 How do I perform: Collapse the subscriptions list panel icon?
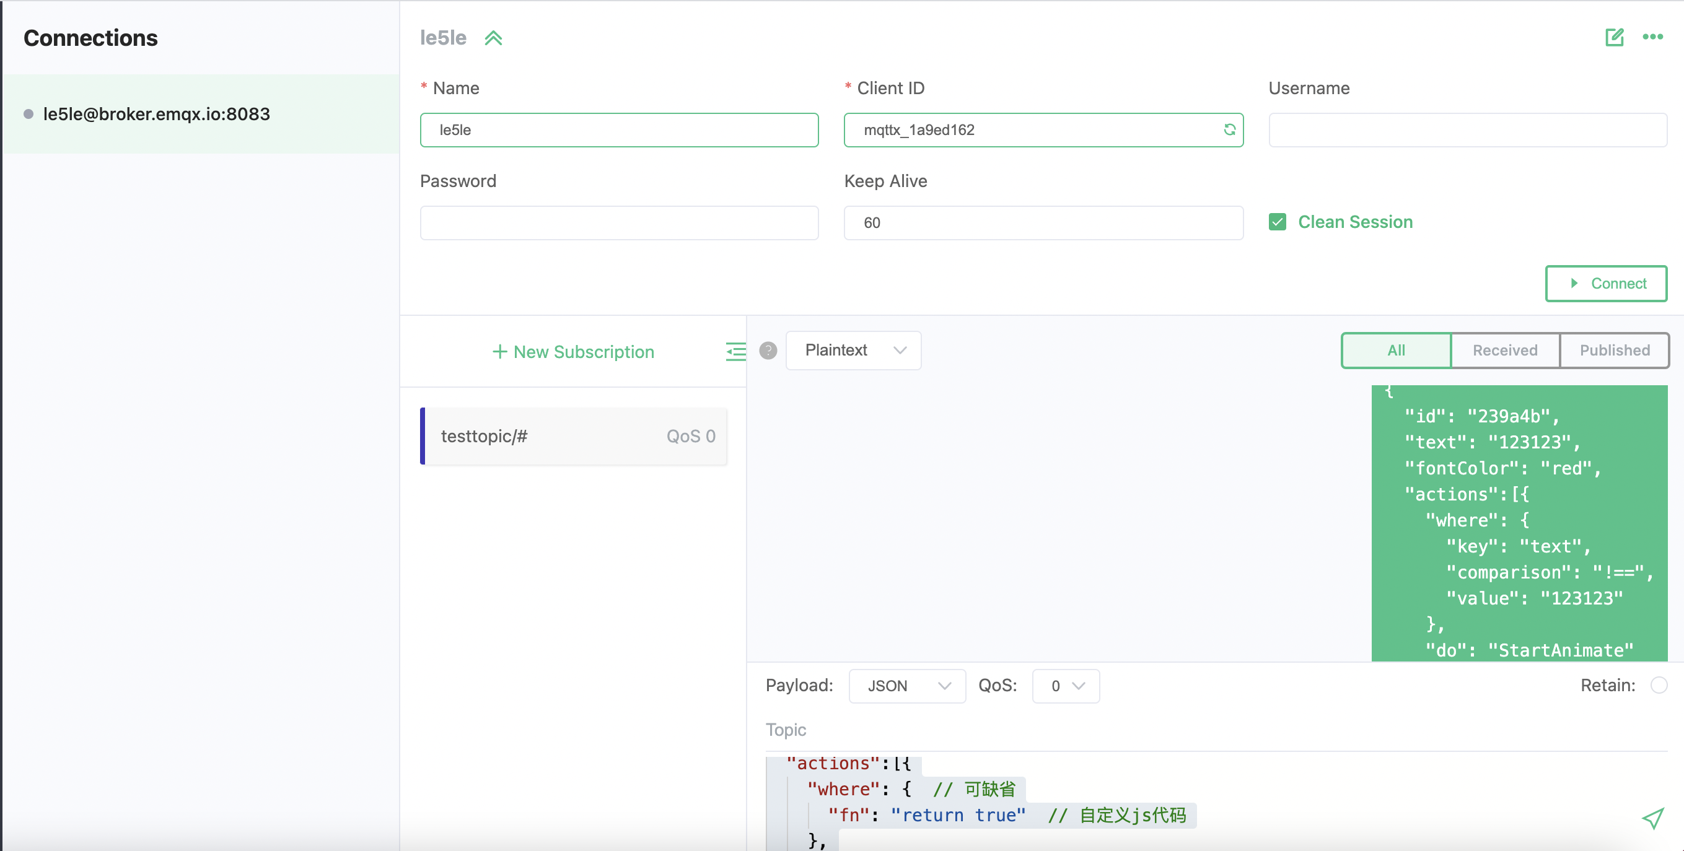pos(735,352)
